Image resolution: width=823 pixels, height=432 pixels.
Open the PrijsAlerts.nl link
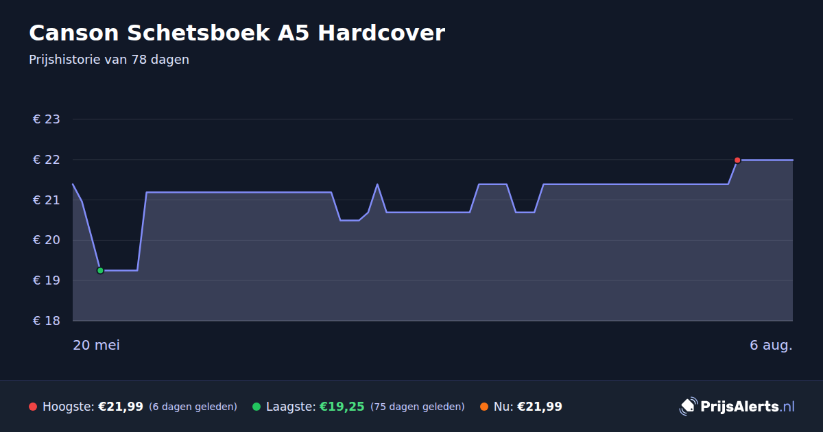[748, 407]
